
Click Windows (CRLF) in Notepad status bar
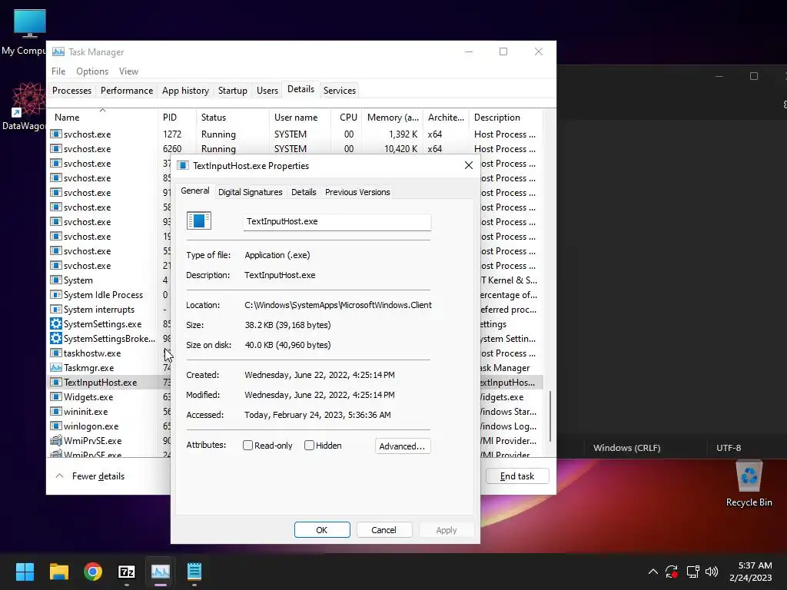[x=626, y=448]
